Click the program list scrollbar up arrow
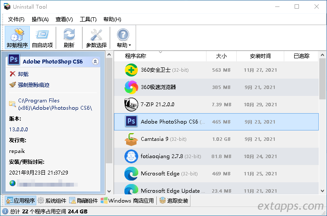This screenshot has width=327, height=216. pos(322,55)
